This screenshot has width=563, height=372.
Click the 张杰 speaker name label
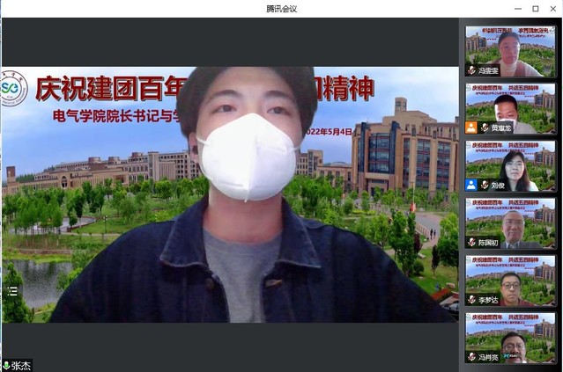pos(21,365)
